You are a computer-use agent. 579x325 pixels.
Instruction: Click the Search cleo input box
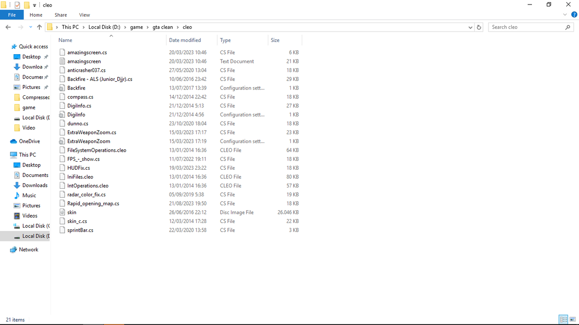[527, 27]
